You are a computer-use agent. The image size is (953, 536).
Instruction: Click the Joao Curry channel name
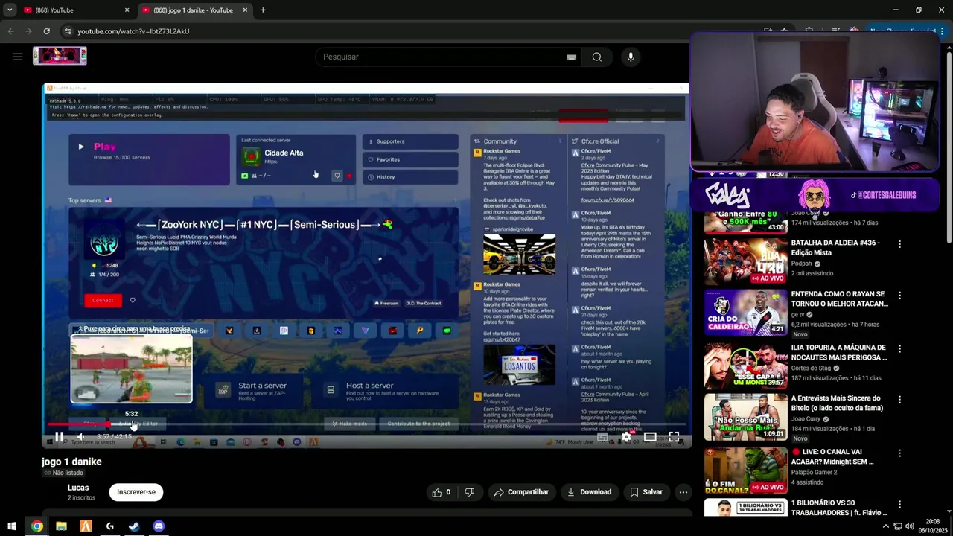click(x=806, y=419)
